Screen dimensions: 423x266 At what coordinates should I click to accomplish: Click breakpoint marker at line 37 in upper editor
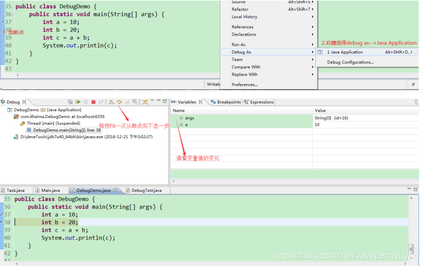[2, 22]
